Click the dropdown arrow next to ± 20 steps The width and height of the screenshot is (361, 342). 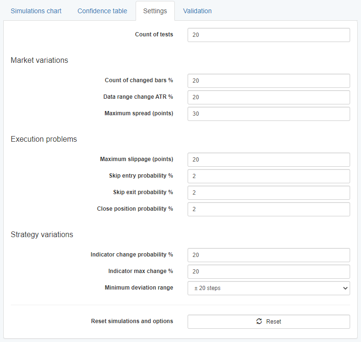click(x=344, y=288)
